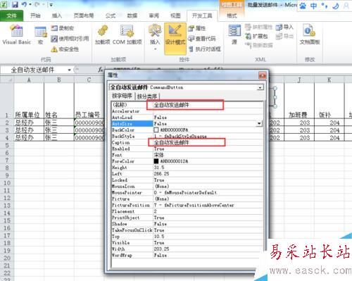Open the Visual Basic editor
Image resolution: width=352 pixels, height=281 pixels.
[x=16, y=35]
